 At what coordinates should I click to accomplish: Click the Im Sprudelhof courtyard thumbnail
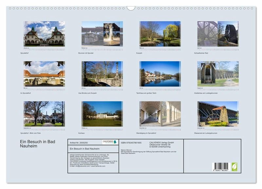point(44,73)
